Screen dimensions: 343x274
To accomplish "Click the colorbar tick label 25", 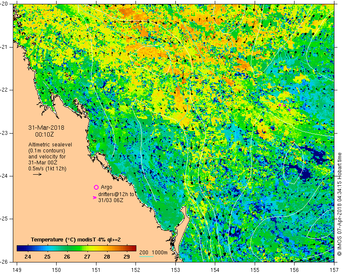I will pos(48,256).
